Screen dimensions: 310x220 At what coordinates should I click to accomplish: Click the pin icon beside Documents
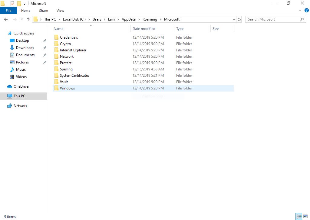(45, 55)
